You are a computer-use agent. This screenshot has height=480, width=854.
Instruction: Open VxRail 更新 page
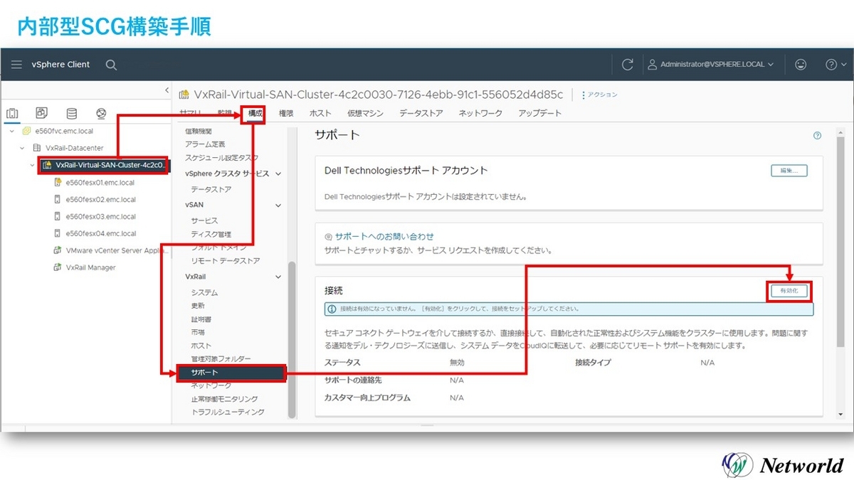[198, 306]
